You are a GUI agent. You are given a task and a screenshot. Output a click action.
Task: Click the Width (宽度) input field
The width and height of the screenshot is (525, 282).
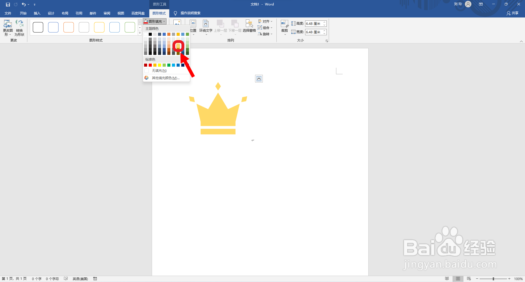click(x=314, y=32)
